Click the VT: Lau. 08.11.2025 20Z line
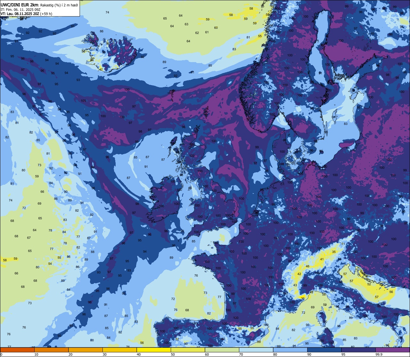The width and height of the screenshot is (410, 357). pyautogui.click(x=26, y=14)
